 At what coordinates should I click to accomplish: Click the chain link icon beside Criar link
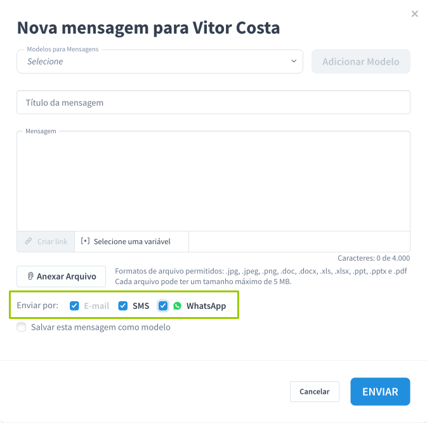pos(29,241)
